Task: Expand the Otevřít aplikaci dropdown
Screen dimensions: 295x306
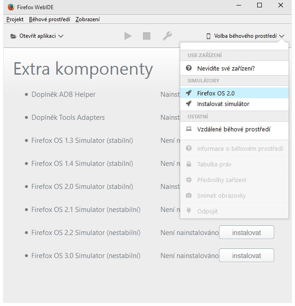Action: click(37, 36)
